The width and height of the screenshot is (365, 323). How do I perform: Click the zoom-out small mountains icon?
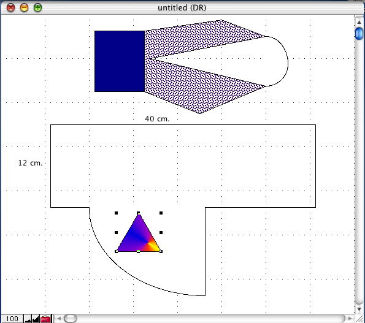click(x=28, y=319)
